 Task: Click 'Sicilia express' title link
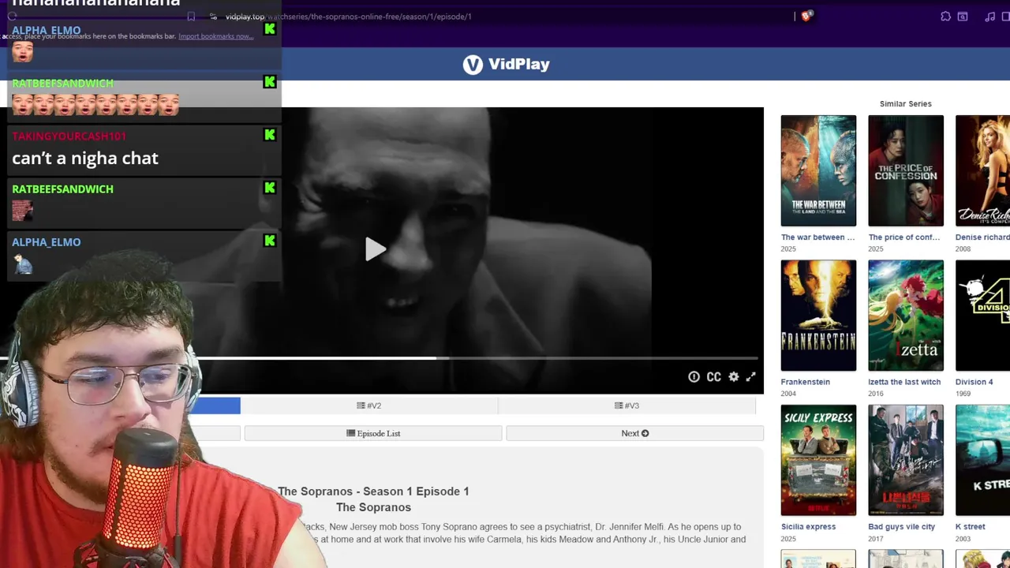[x=808, y=527]
